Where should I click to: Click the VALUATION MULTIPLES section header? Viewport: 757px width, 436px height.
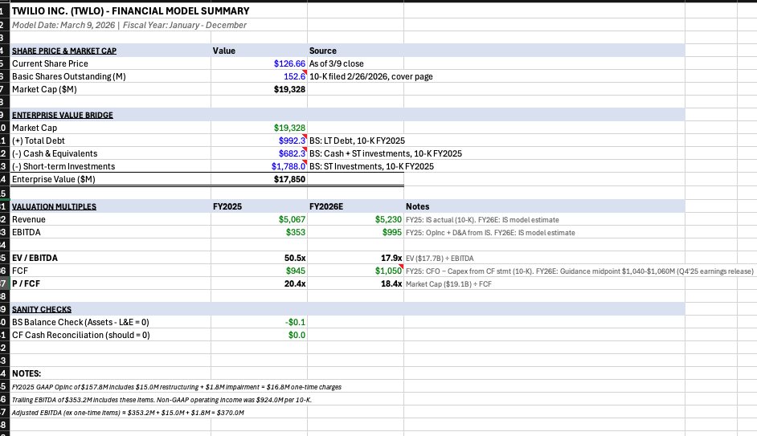pyautogui.click(x=54, y=206)
